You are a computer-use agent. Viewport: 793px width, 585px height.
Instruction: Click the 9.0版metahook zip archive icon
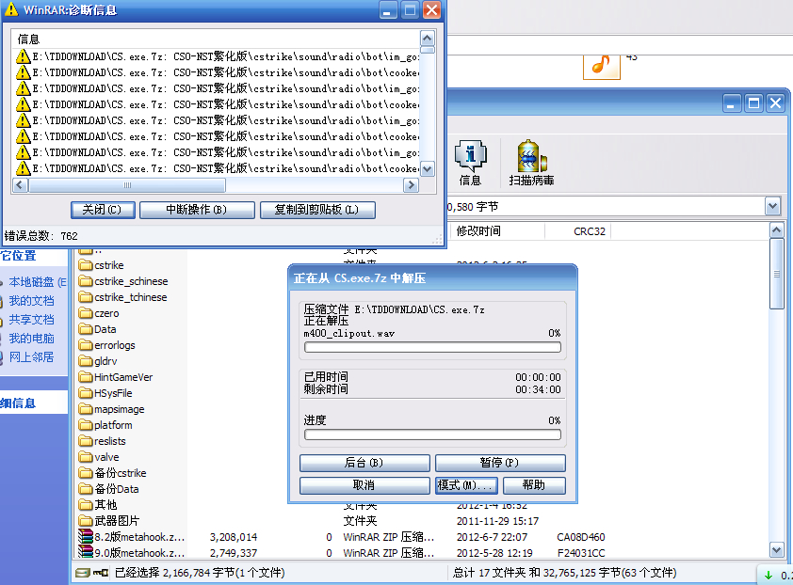86,552
